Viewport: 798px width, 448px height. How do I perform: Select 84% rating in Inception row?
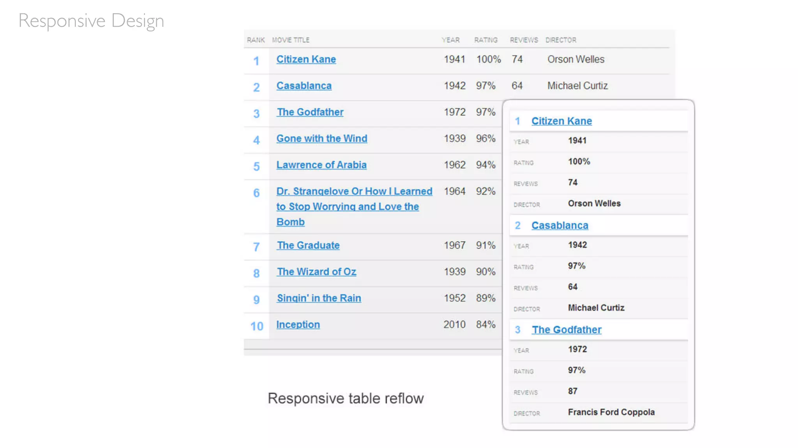coord(486,325)
